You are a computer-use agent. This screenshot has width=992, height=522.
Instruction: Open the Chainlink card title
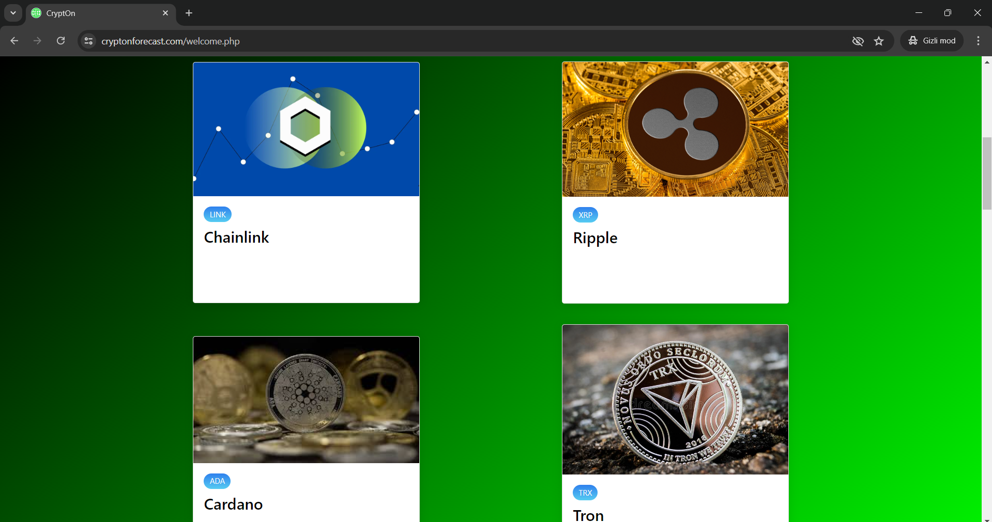[236, 238]
